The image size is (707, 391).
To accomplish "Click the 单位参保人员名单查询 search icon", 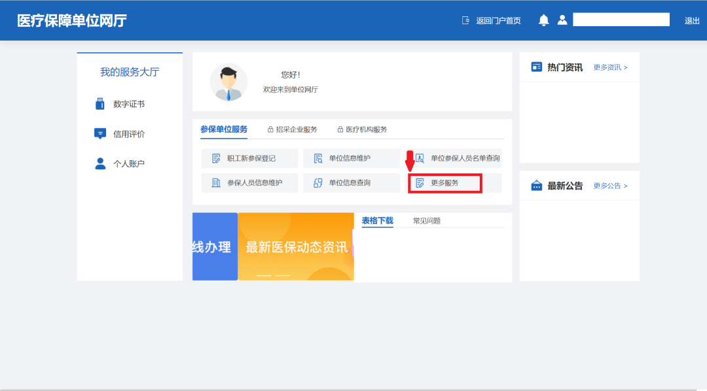I will click(420, 158).
